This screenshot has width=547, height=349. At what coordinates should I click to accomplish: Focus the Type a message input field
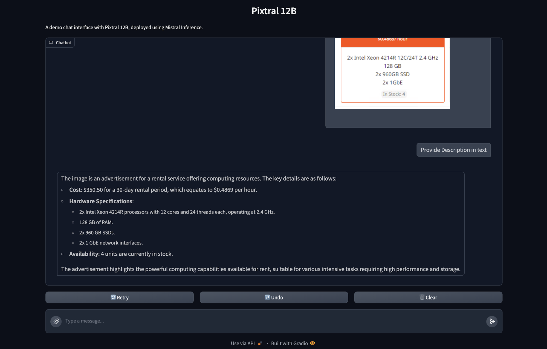pos(274,321)
